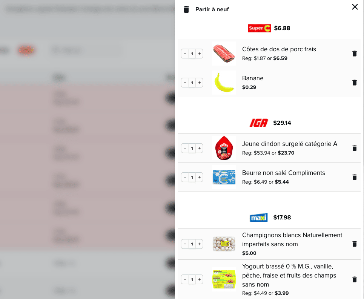Remove Yogourt brassé item from list

[x=354, y=279]
